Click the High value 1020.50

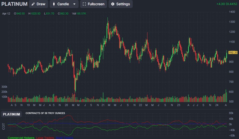[x=35, y=13]
